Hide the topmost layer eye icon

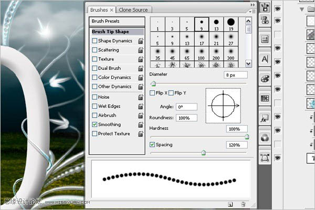pyautogui.click(x=277, y=8)
